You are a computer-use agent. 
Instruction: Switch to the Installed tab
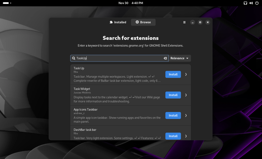point(118,22)
